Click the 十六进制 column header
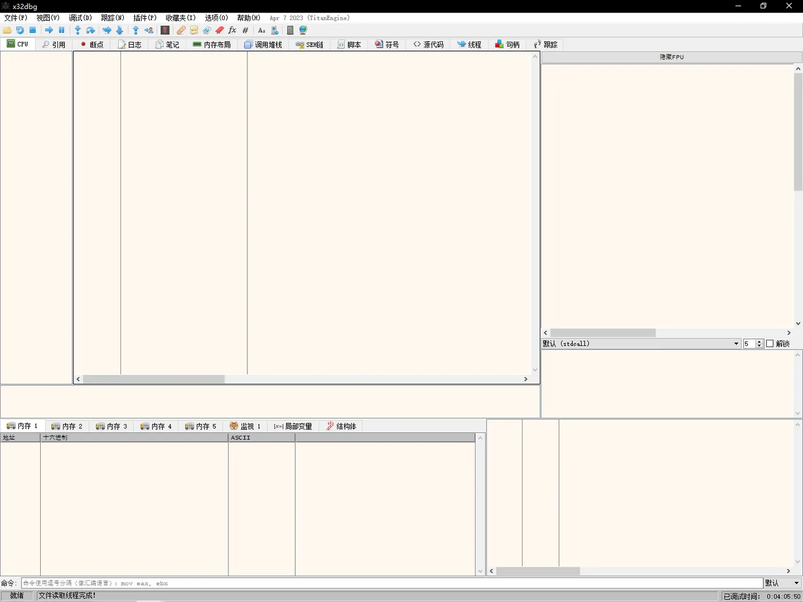Screen dimensions: 803x602 [x=134, y=437]
